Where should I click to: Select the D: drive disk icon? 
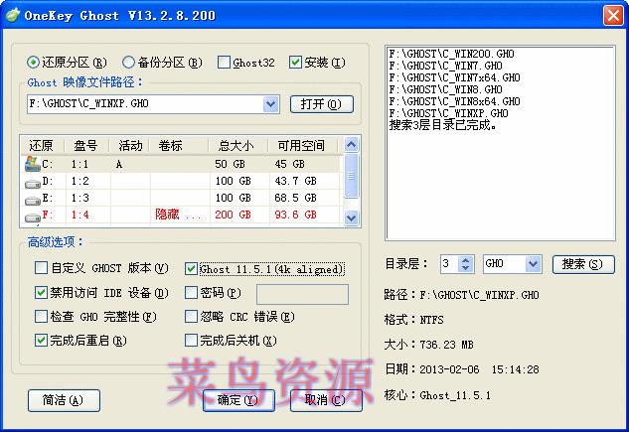pyautogui.click(x=33, y=183)
